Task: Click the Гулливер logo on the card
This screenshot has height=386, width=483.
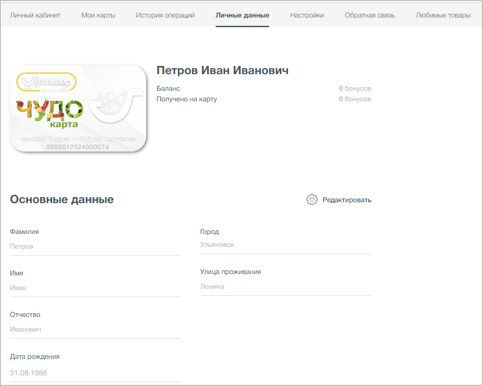Action: 46,82
